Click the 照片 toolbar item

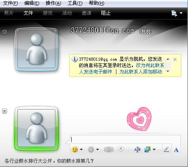coord(9,13)
